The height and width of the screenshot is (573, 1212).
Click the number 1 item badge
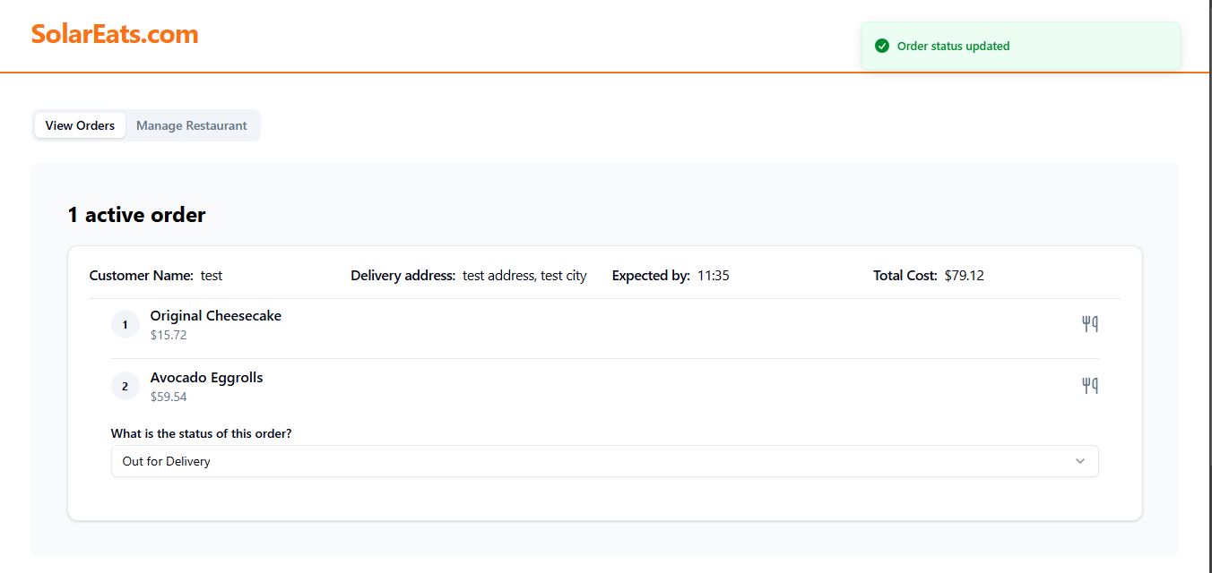126,325
